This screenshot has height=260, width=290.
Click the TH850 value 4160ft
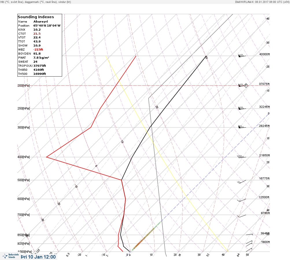tap(39, 70)
